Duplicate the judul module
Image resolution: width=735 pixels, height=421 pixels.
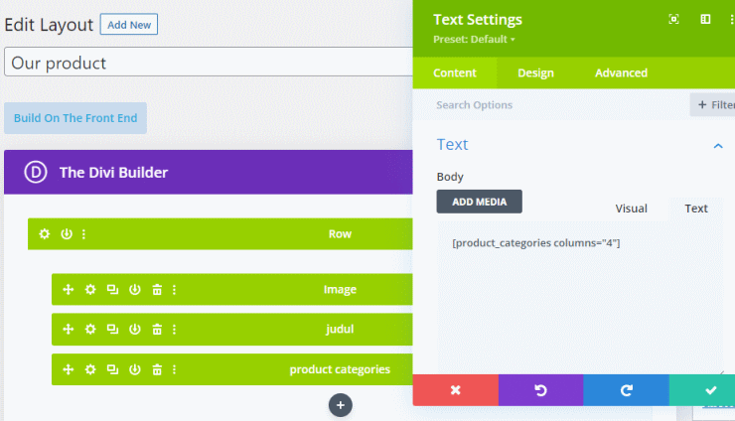(112, 330)
